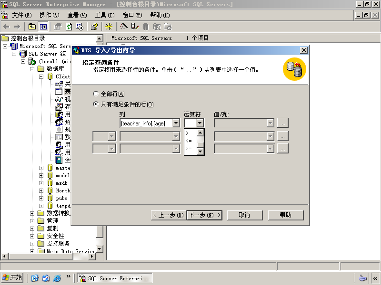Select the stored procedures node icon in tree
Viewport: 381px width, 285px height.
[x=59, y=106]
